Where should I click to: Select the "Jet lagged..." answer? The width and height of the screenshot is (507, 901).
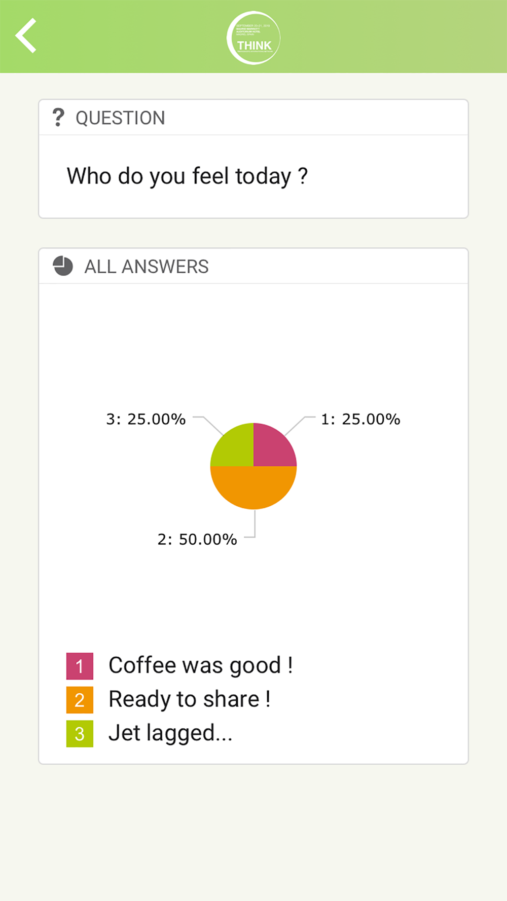[170, 733]
